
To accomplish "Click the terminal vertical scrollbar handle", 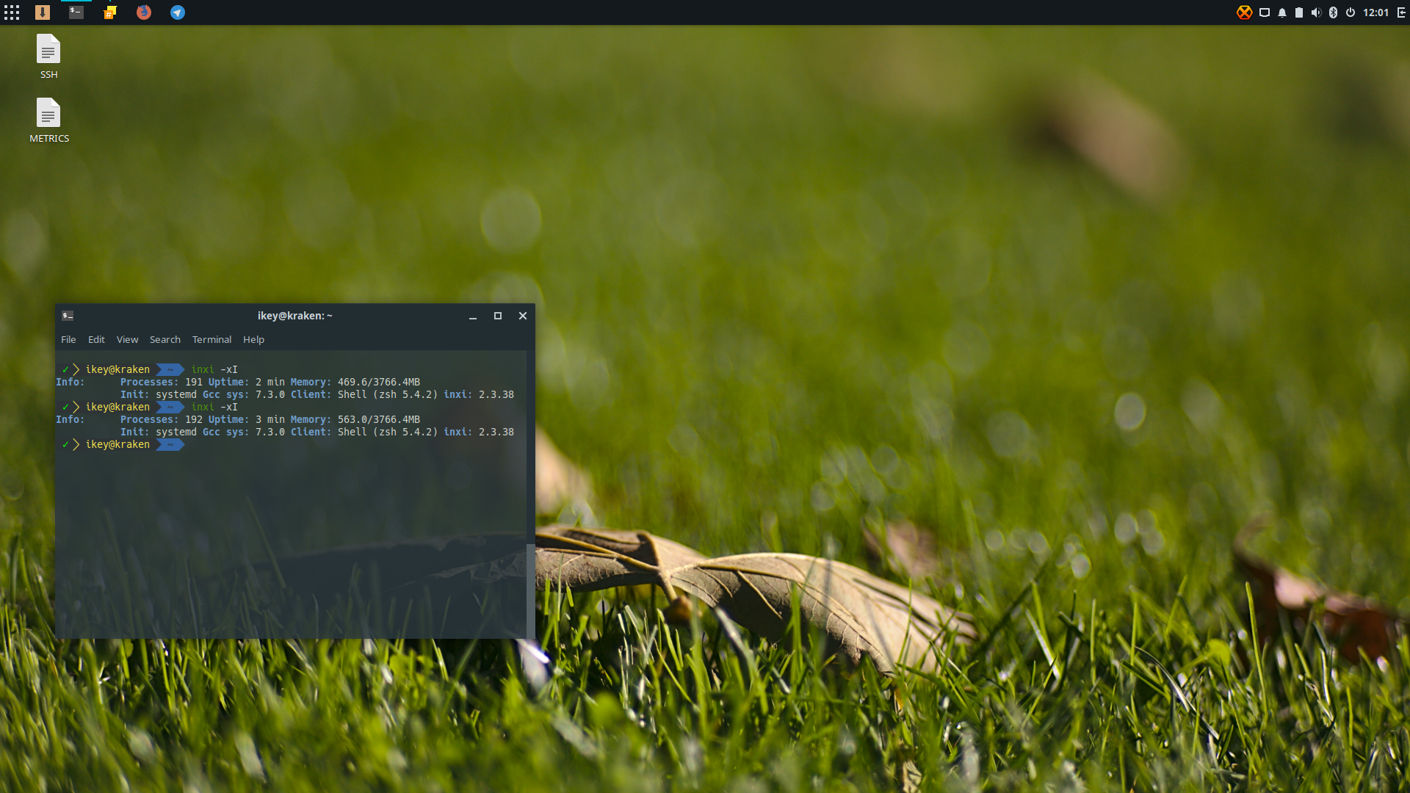I will coord(530,590).
